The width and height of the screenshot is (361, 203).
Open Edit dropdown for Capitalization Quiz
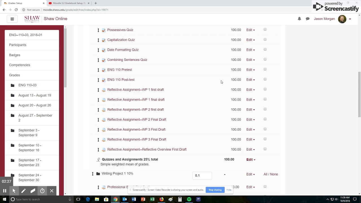pos(250,40)
